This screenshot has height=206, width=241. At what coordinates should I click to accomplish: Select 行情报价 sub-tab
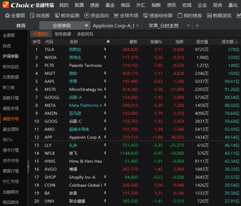[41, 34]
